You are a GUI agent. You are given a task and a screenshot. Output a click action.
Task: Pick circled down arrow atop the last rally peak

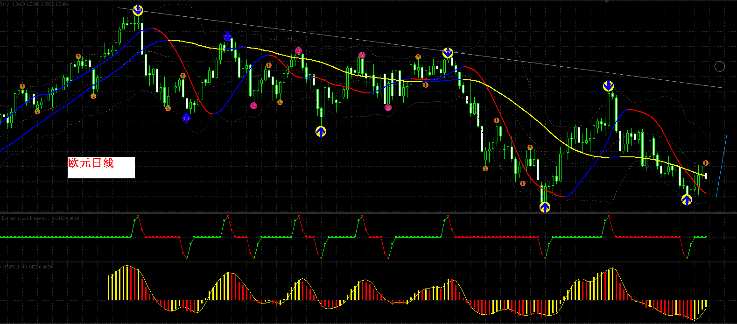608,86
